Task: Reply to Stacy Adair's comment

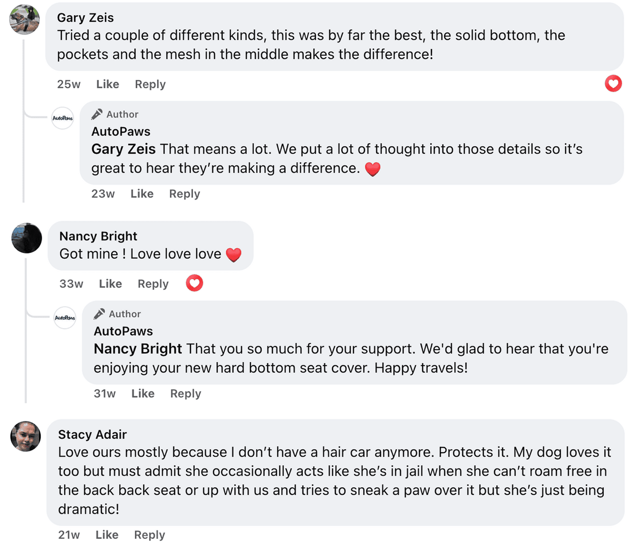Action: click(149, 535)
